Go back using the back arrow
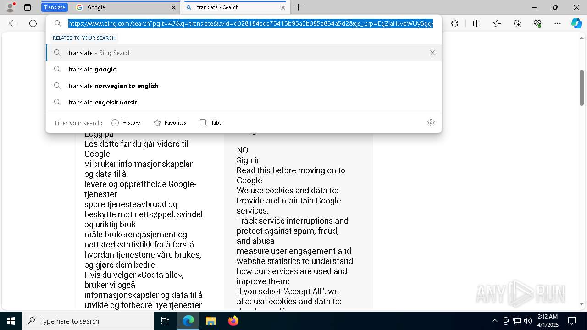 tap(13, 23)
